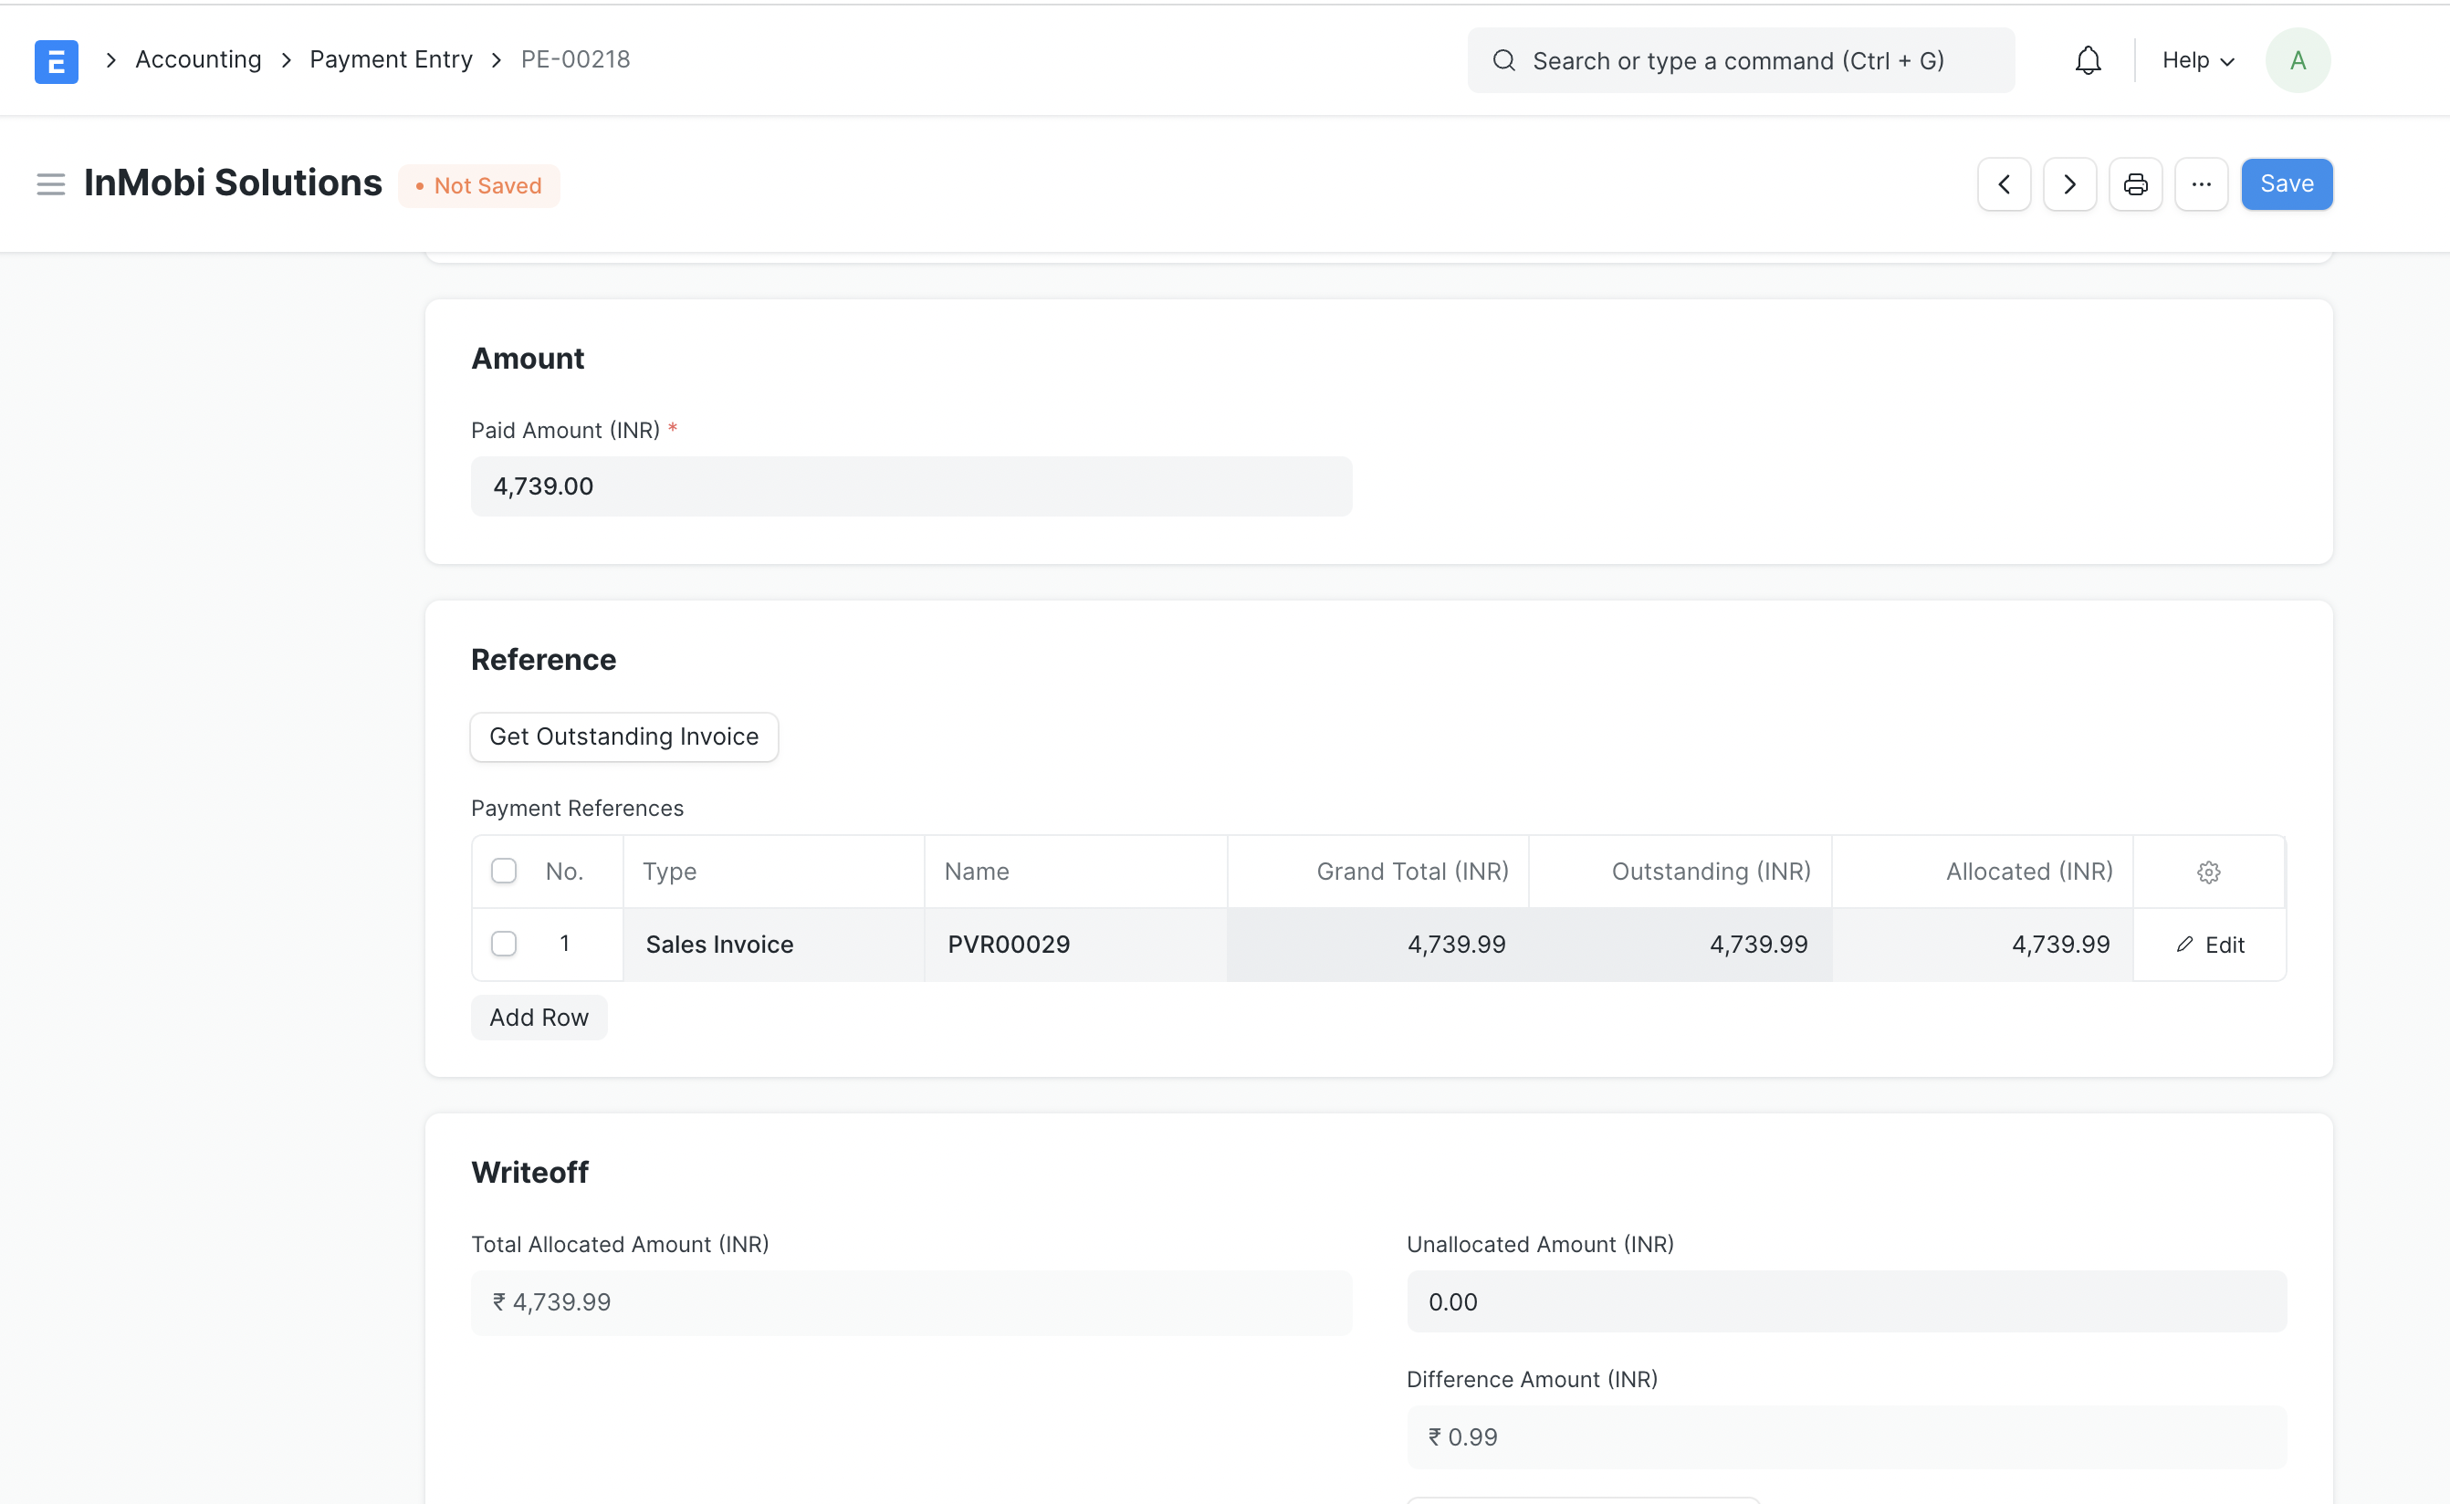Save the payment entry
Screen dimensions: 2450x1504
pos(2286,184)
